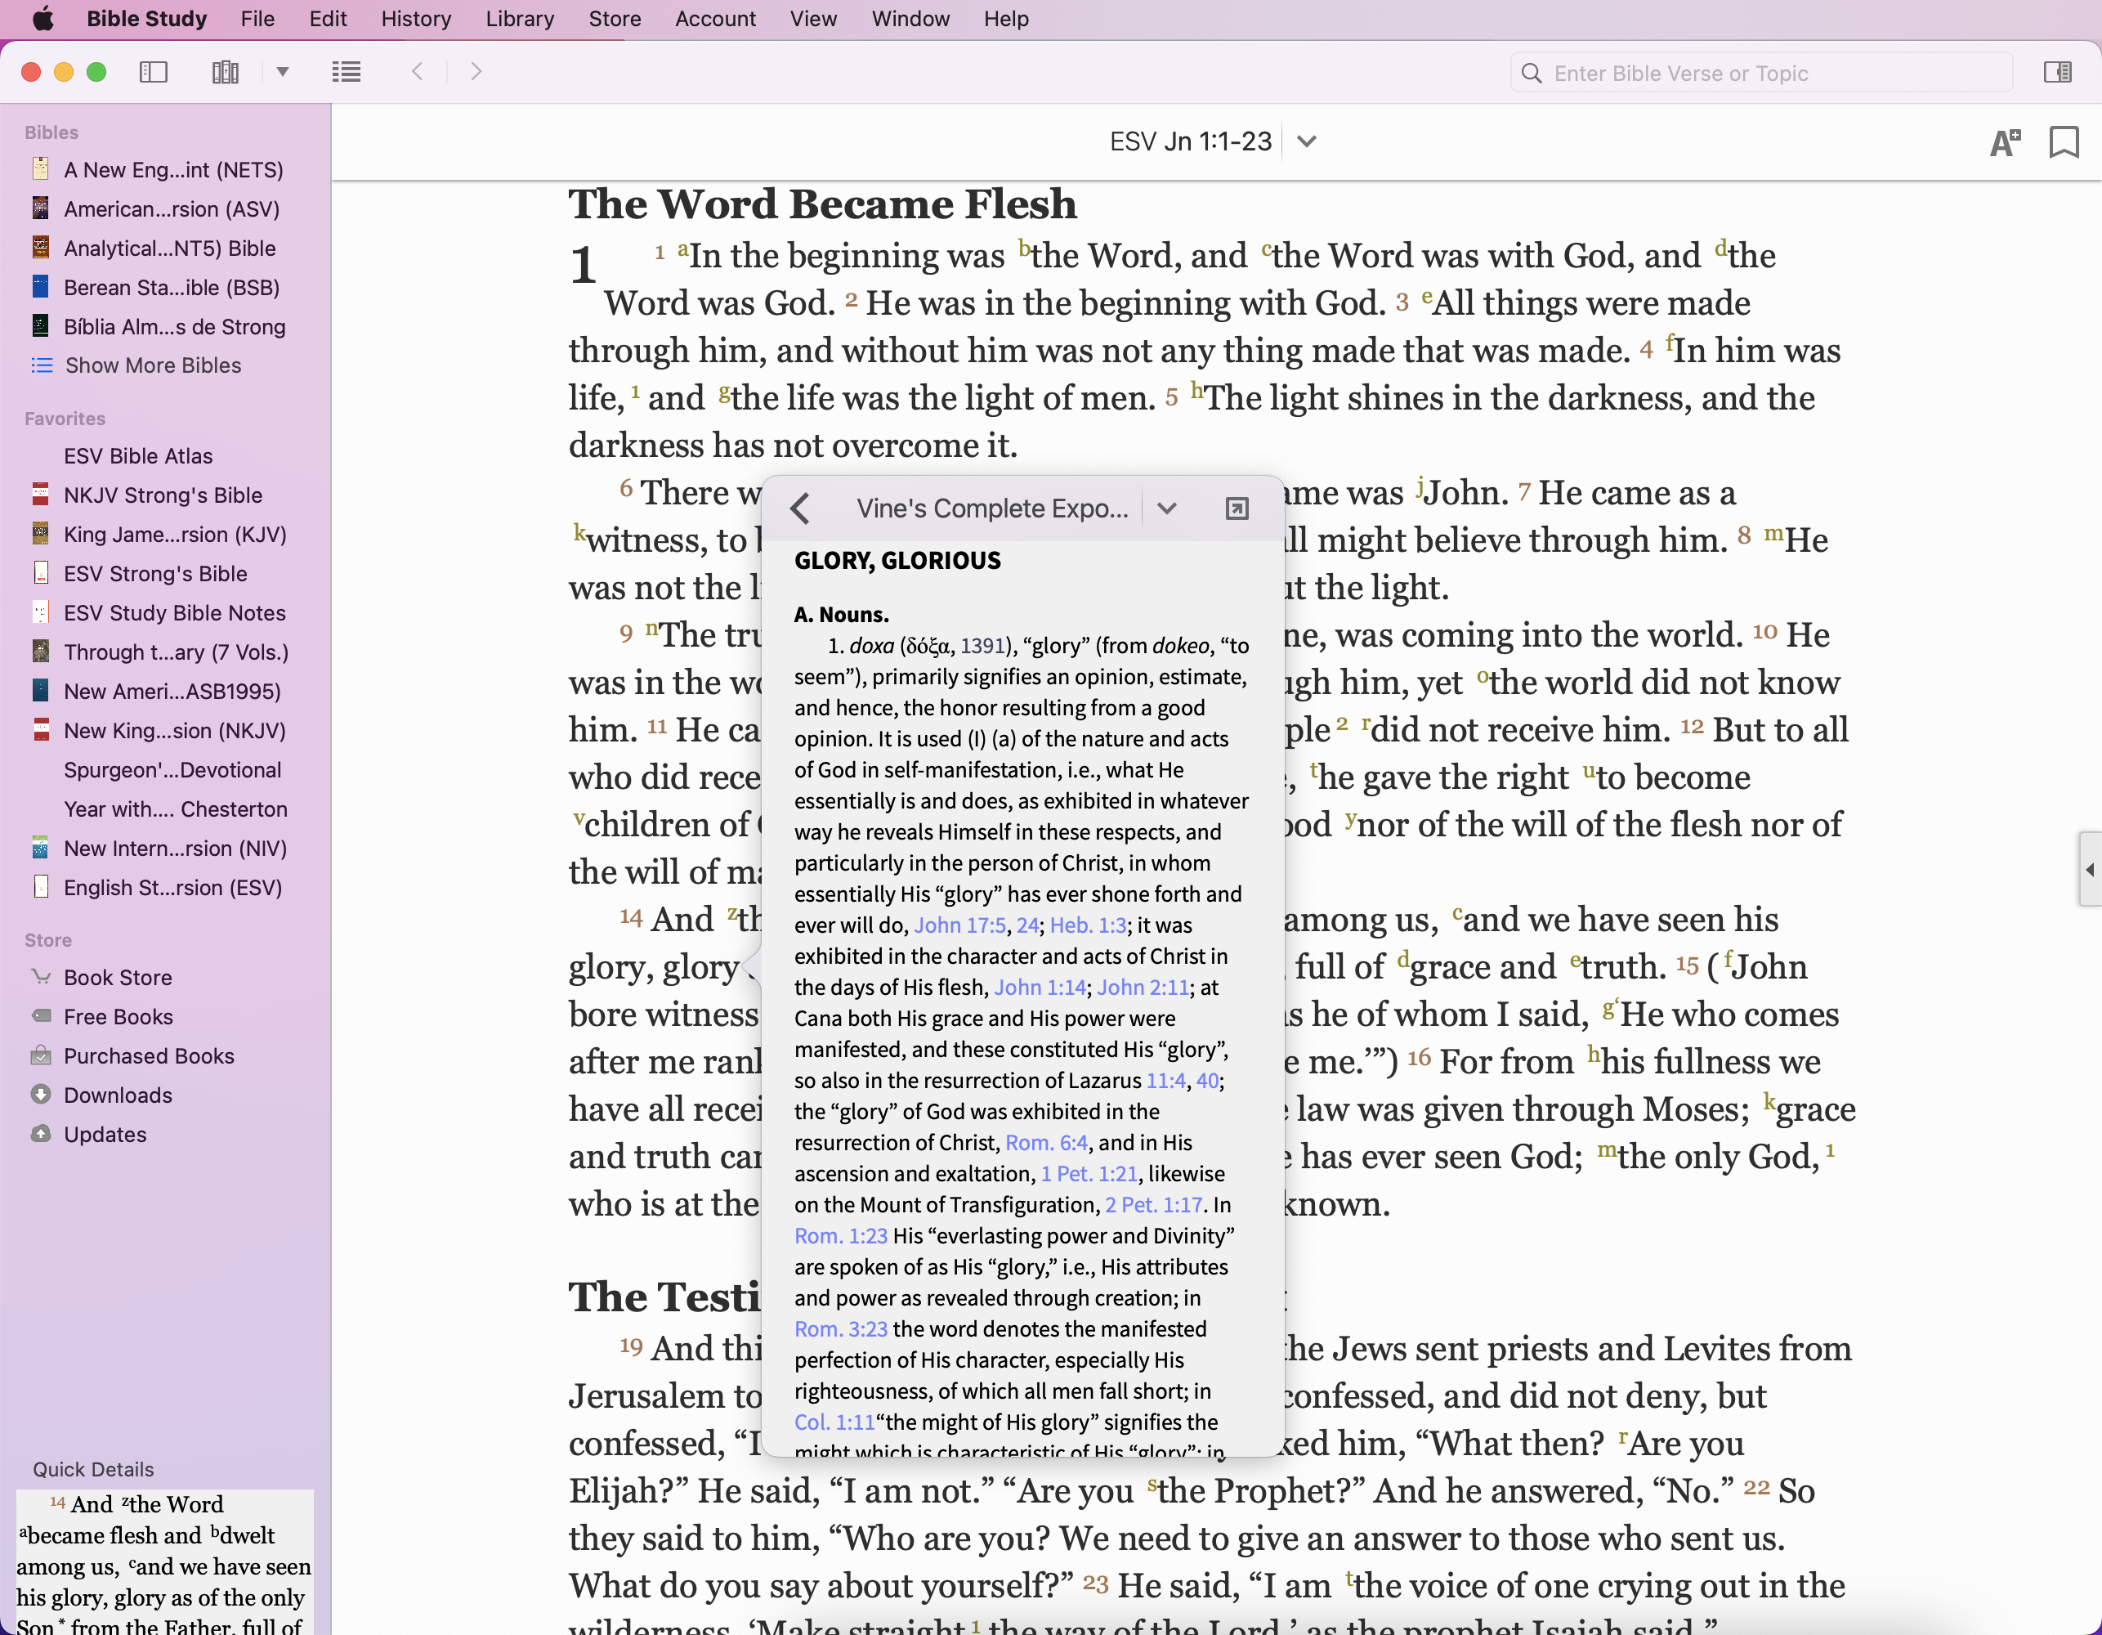2102x1635 pixels.
Task: Open the font size text settings icon
Action: (x=2006, y=142)
